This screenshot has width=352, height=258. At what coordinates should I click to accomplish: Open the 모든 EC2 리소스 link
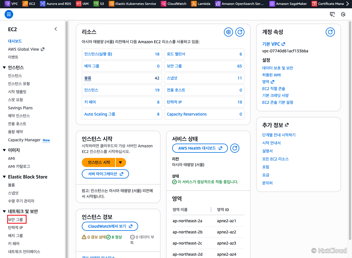pyautogui.click(x=275, y=159)
